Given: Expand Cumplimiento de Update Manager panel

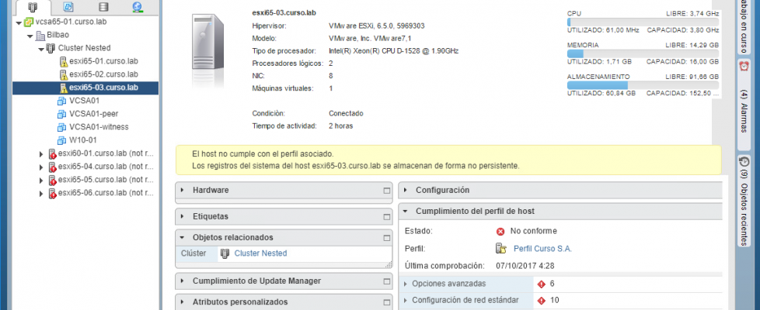Looking at the screenshot, I should (183, 281).
